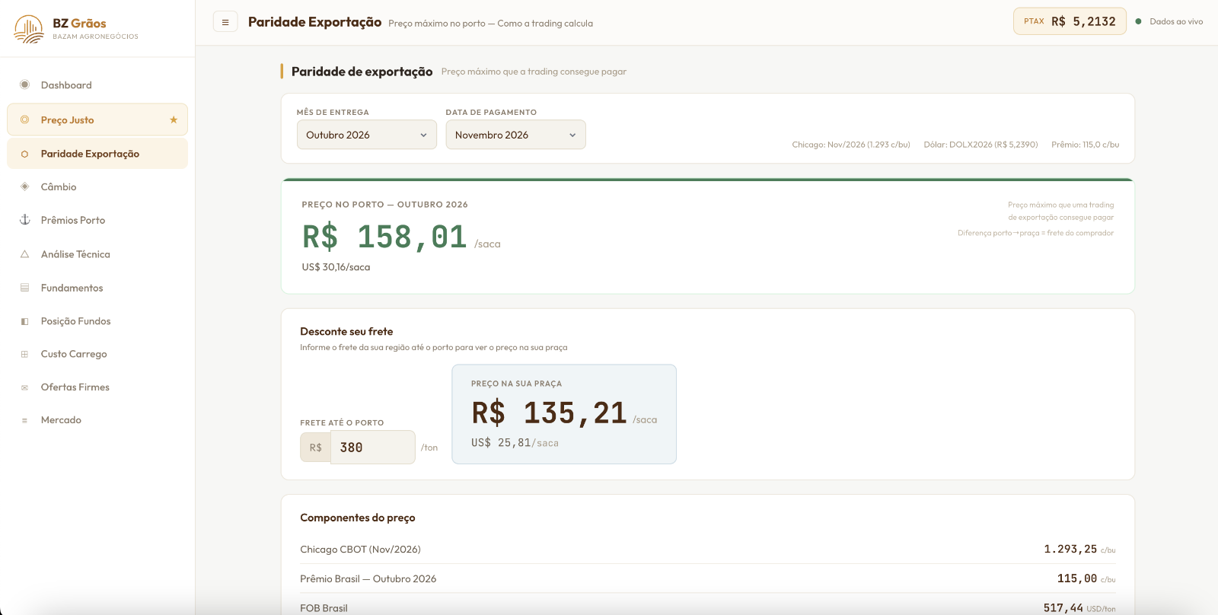
Task: Navigate to Análise Técnica
Action: [x=97, y=254]
